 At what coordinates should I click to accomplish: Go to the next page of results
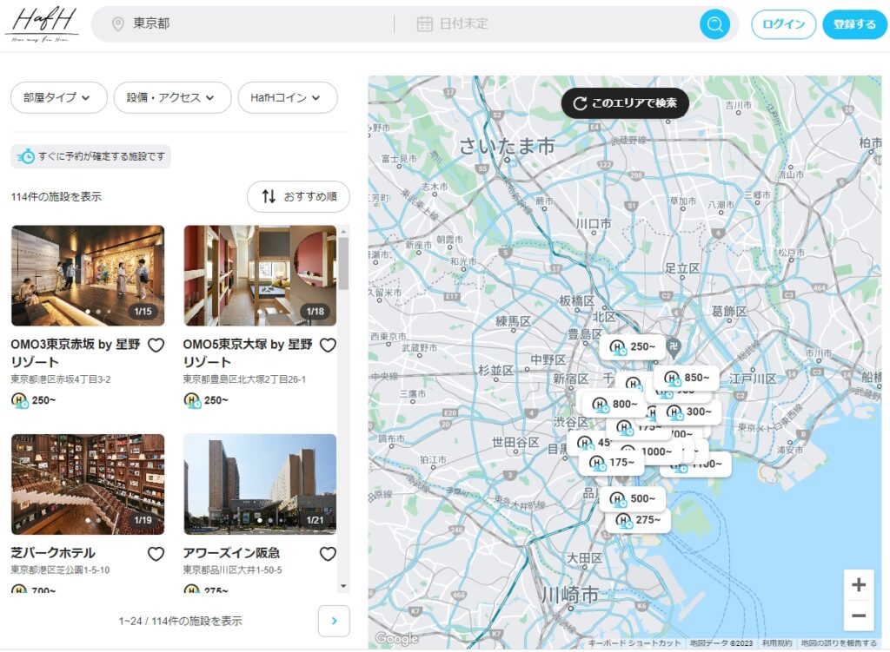pyautogui.click(x=334, y=621)
